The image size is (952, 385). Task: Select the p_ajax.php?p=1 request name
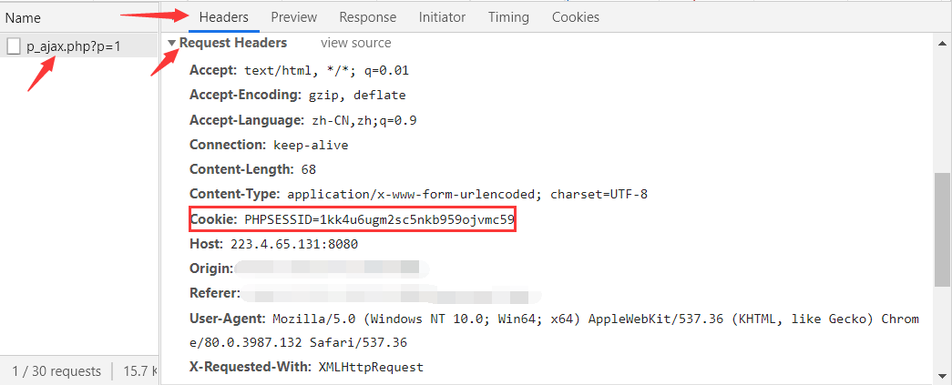click(x=74, y=46)
